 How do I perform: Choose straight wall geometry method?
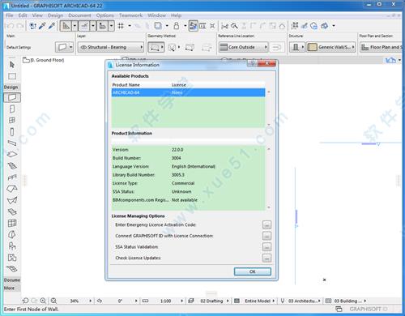point(155,47)
